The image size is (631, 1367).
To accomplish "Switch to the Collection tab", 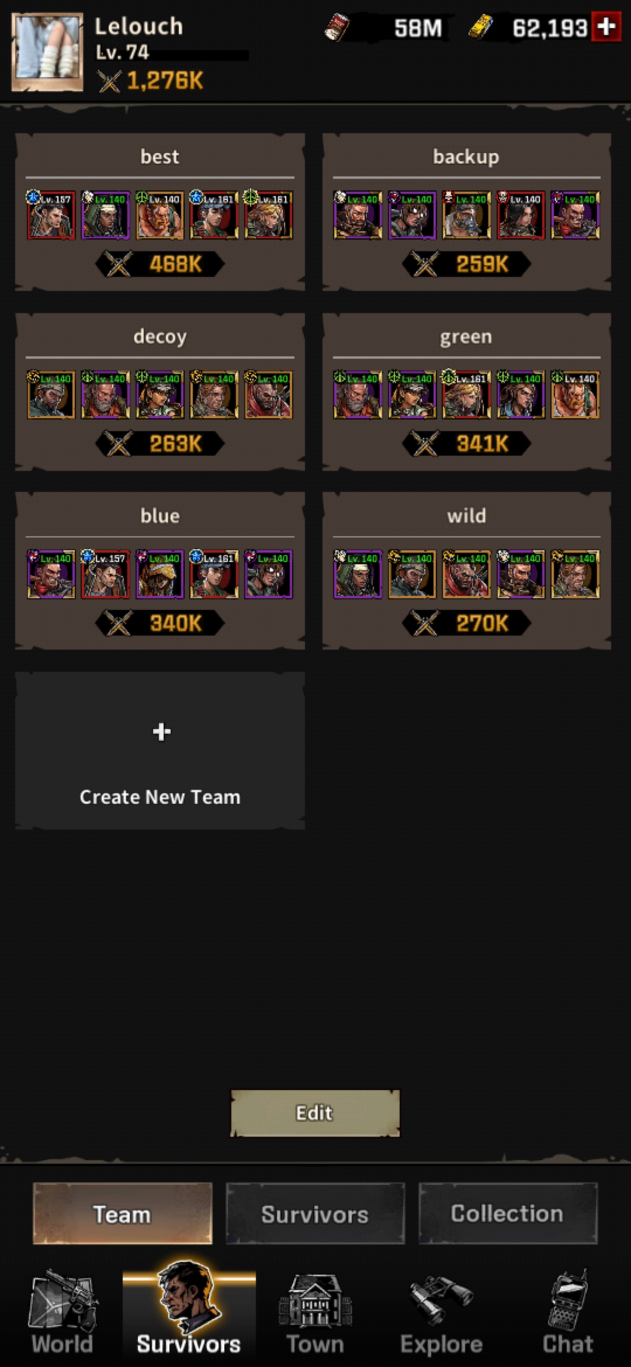I will (x=508, y=1214).
